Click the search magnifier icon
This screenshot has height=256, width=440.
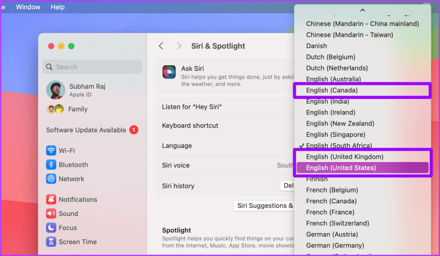pos(49,67)
